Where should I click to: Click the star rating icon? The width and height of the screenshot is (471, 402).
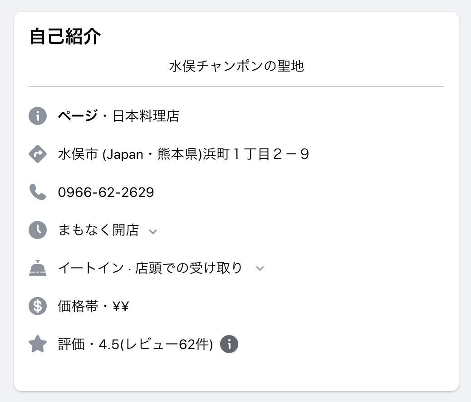(38, 345)
